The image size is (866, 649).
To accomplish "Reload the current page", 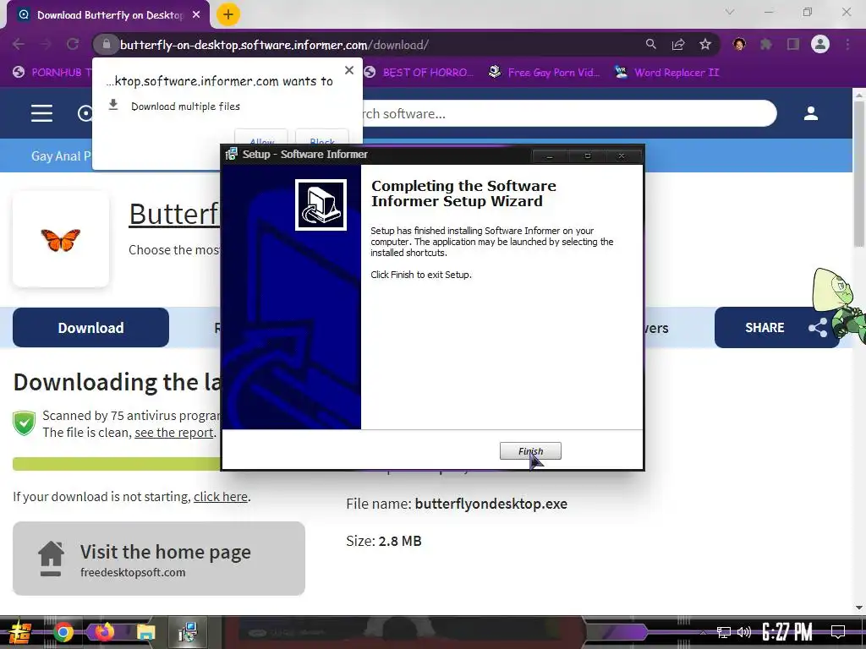I will coord(73,45).
